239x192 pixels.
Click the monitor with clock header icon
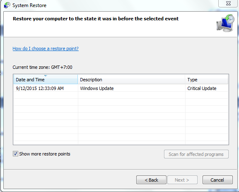(x=225, y=23)
